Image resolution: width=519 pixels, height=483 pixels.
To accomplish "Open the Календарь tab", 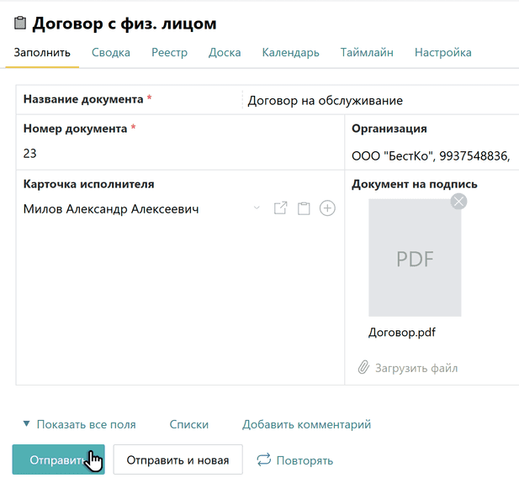I will click(290, 52).
